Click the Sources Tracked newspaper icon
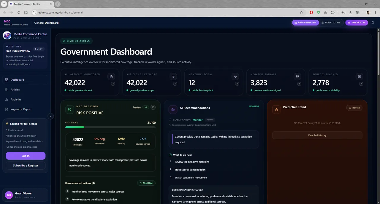380x204 pixels. 360,76
